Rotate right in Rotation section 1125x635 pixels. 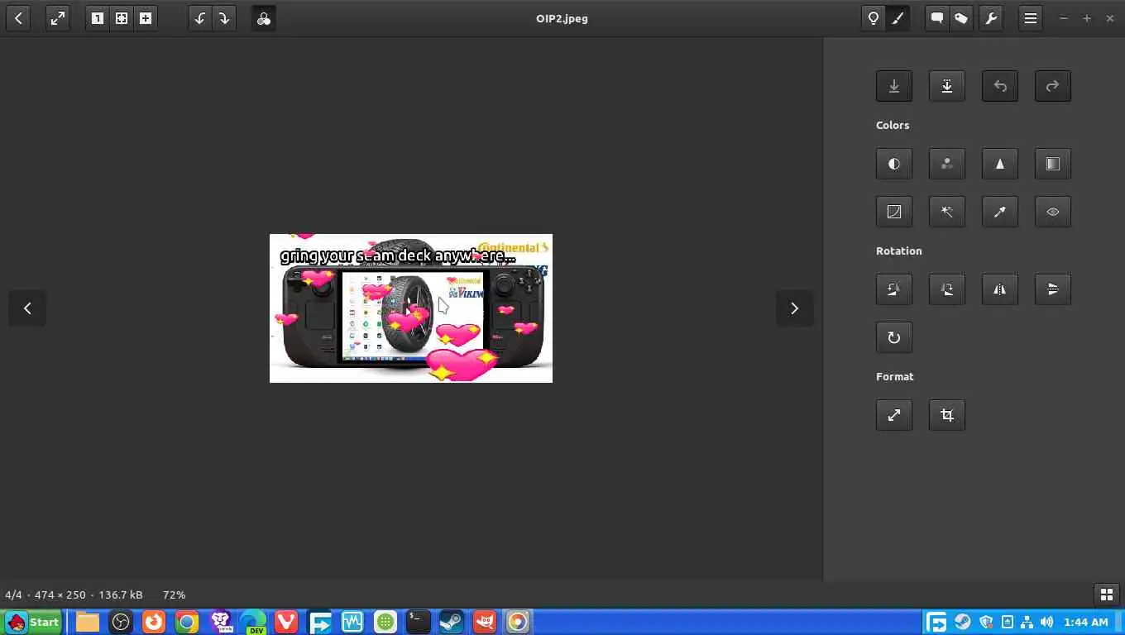[x=947, y=289]
